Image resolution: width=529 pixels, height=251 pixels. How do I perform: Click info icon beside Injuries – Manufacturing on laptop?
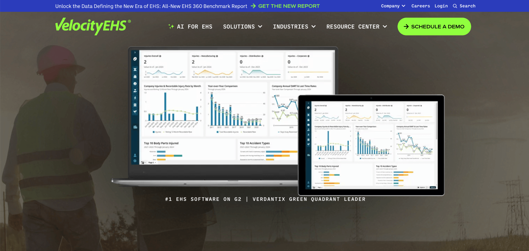217,56
